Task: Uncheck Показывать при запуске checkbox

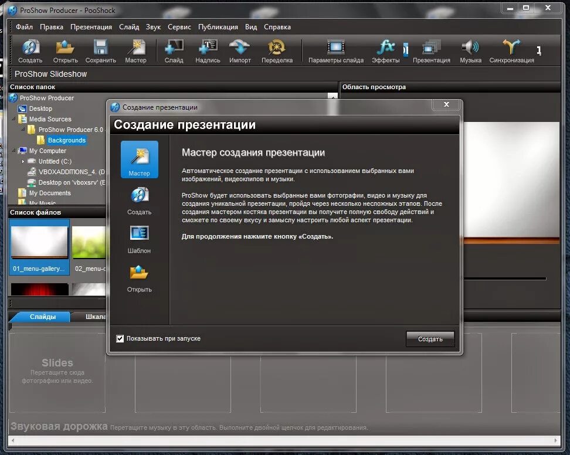Action: point(120,339)
